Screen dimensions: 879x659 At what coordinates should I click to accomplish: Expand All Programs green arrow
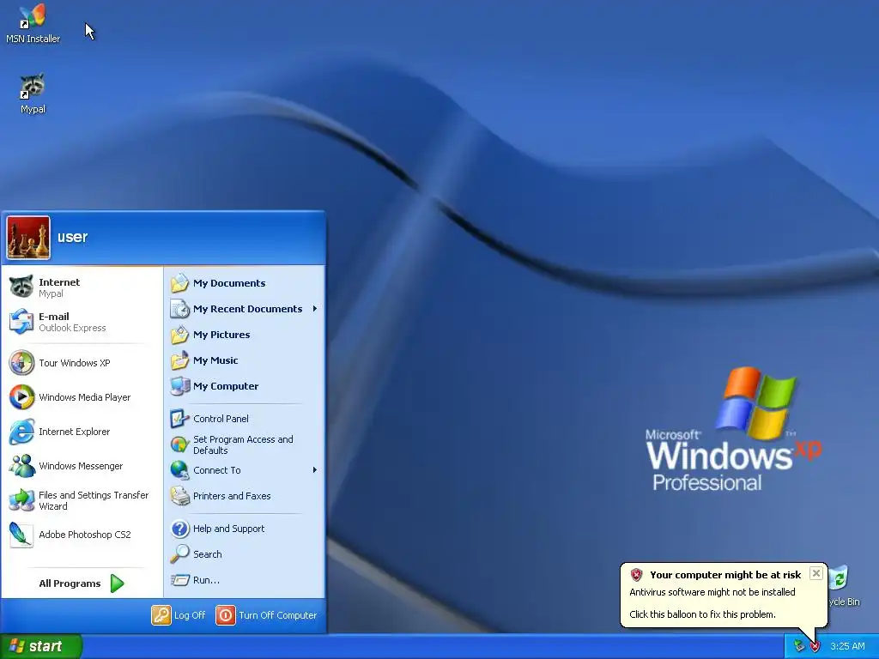click(x=117, y=583)
